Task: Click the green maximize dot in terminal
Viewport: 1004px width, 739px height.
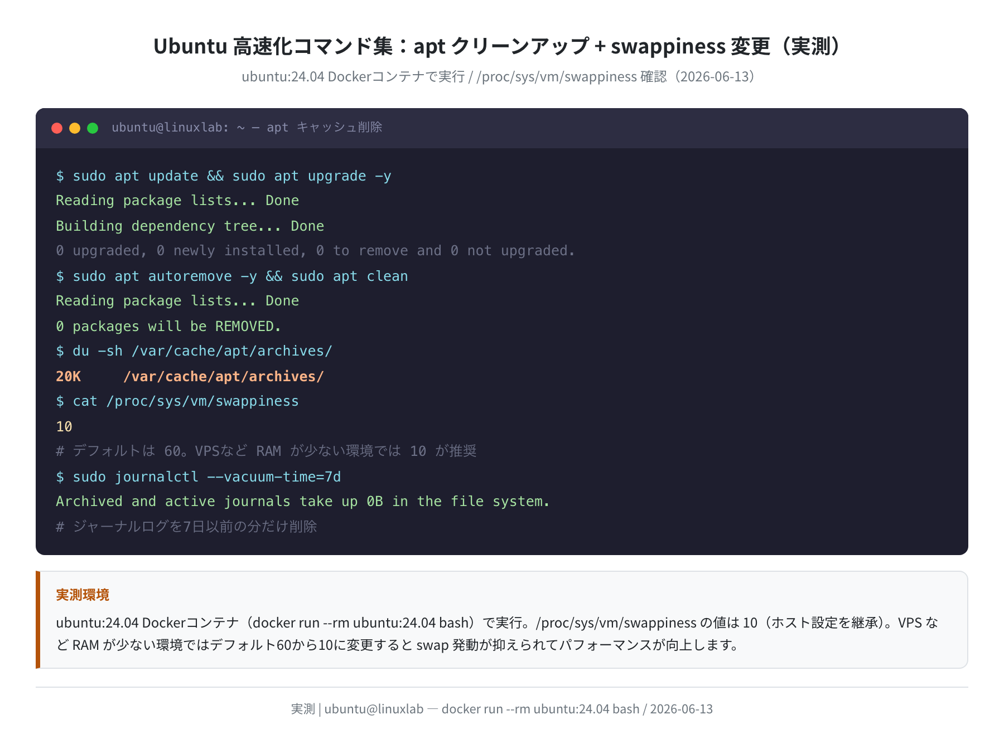Action: click(x=93, y=128)
